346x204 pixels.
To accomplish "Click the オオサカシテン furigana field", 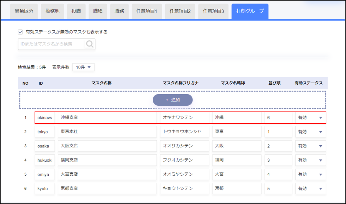I will (x=185, y=146).
